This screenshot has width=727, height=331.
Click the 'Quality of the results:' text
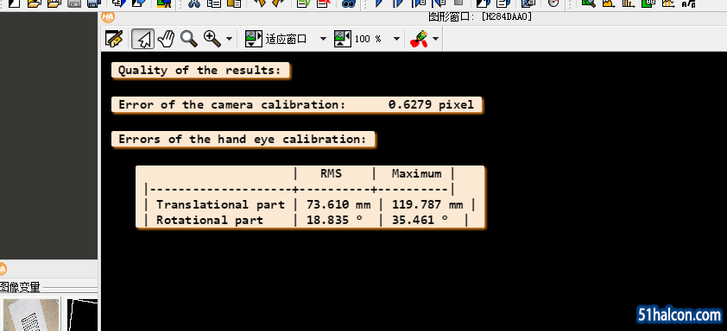[199, 71]
